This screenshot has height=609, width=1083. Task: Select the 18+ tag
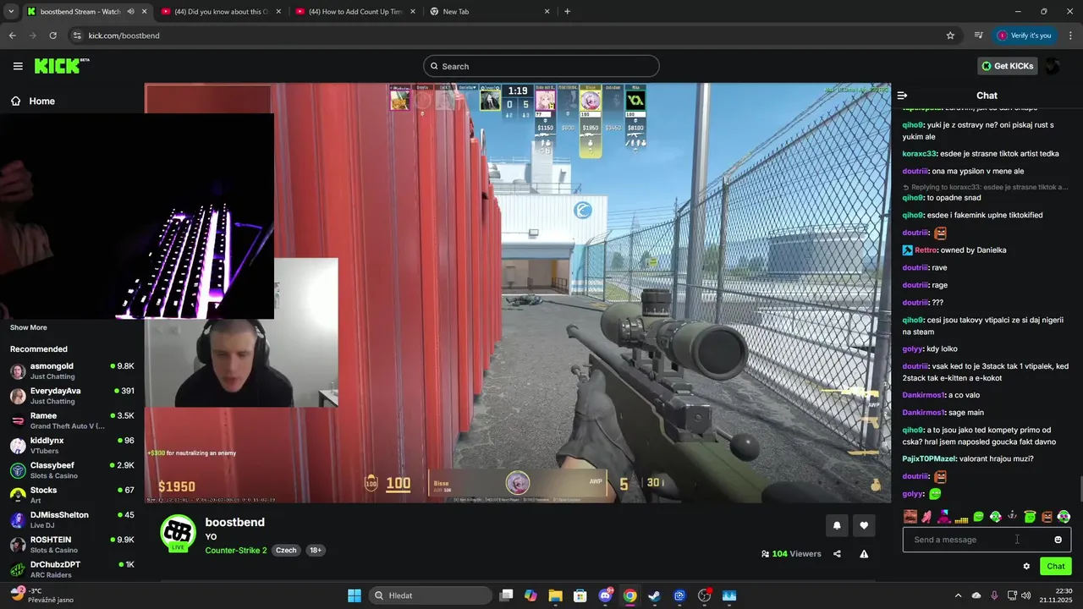(x=315, y=550)
